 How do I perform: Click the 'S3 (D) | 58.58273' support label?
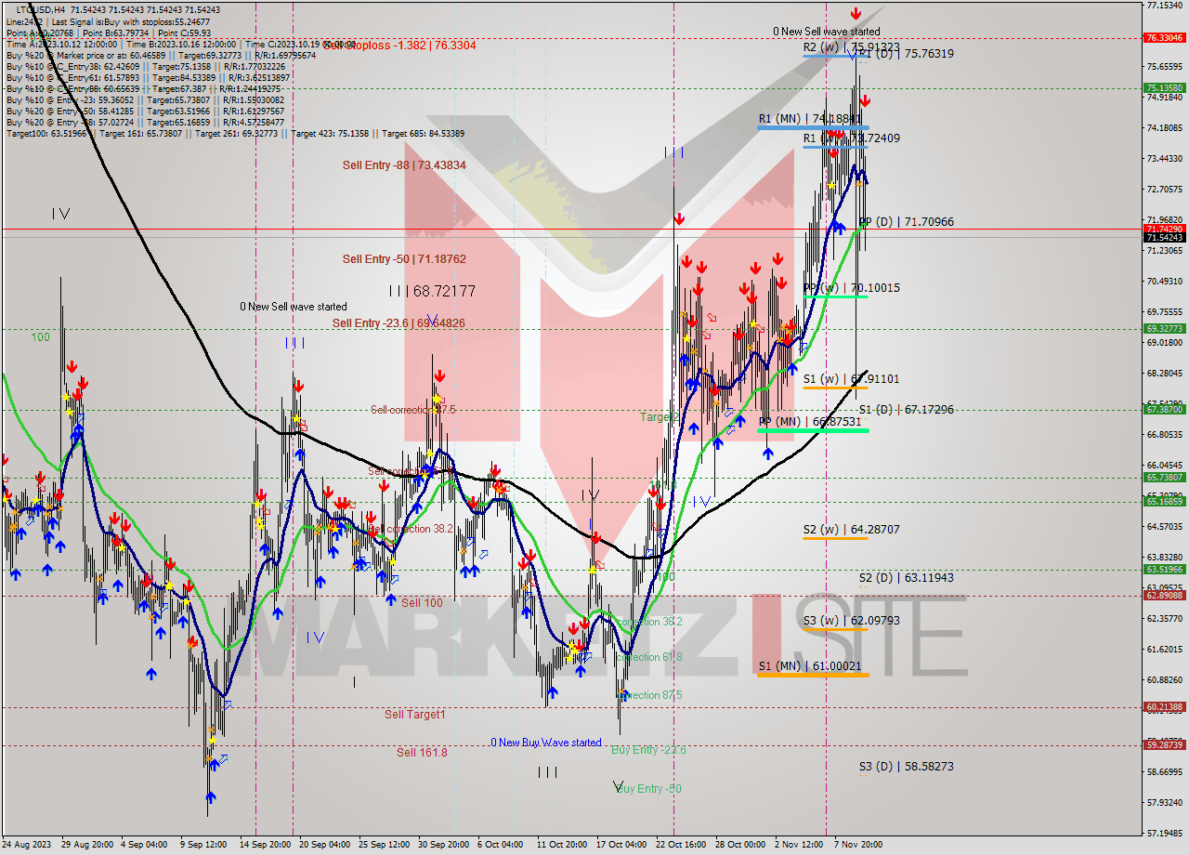(x=907, y=767)
